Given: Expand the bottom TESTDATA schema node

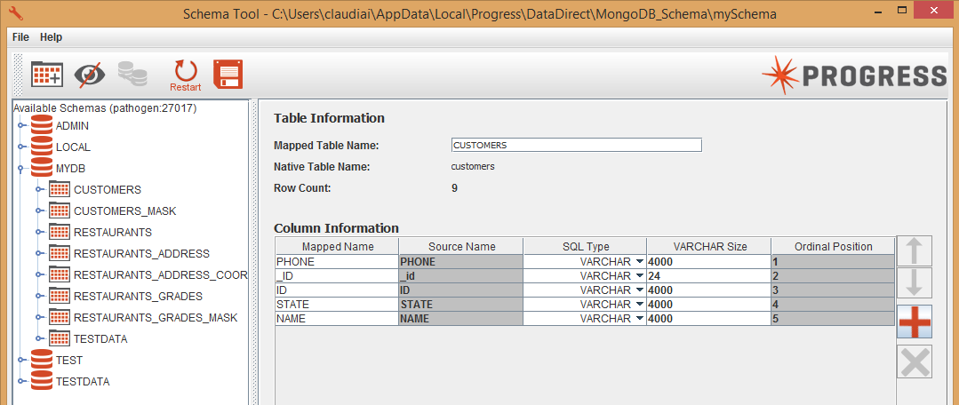Looking at the screenshot, I should coord(22,382).
